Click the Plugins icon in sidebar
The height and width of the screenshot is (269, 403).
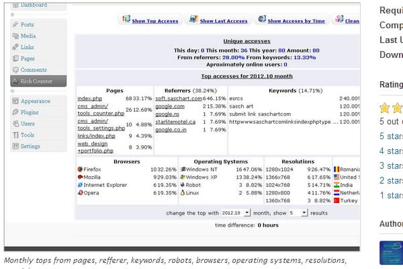pos(15,112)
